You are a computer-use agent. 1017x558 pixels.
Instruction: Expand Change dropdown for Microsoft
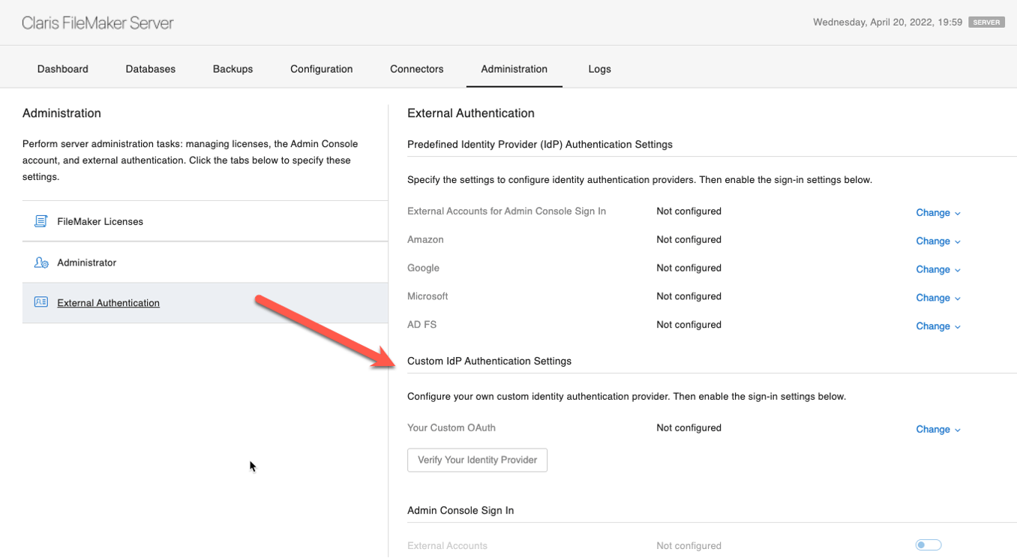937,298
